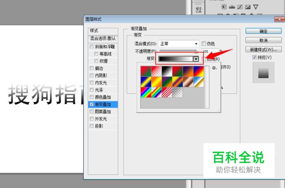This screenshot has width=285, height=188.
Task: Open the 3D panel icon
Action: [199, 9]
